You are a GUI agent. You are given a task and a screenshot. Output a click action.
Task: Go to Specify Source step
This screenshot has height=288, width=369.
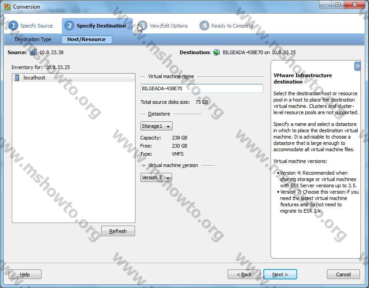tap(37, 26)
